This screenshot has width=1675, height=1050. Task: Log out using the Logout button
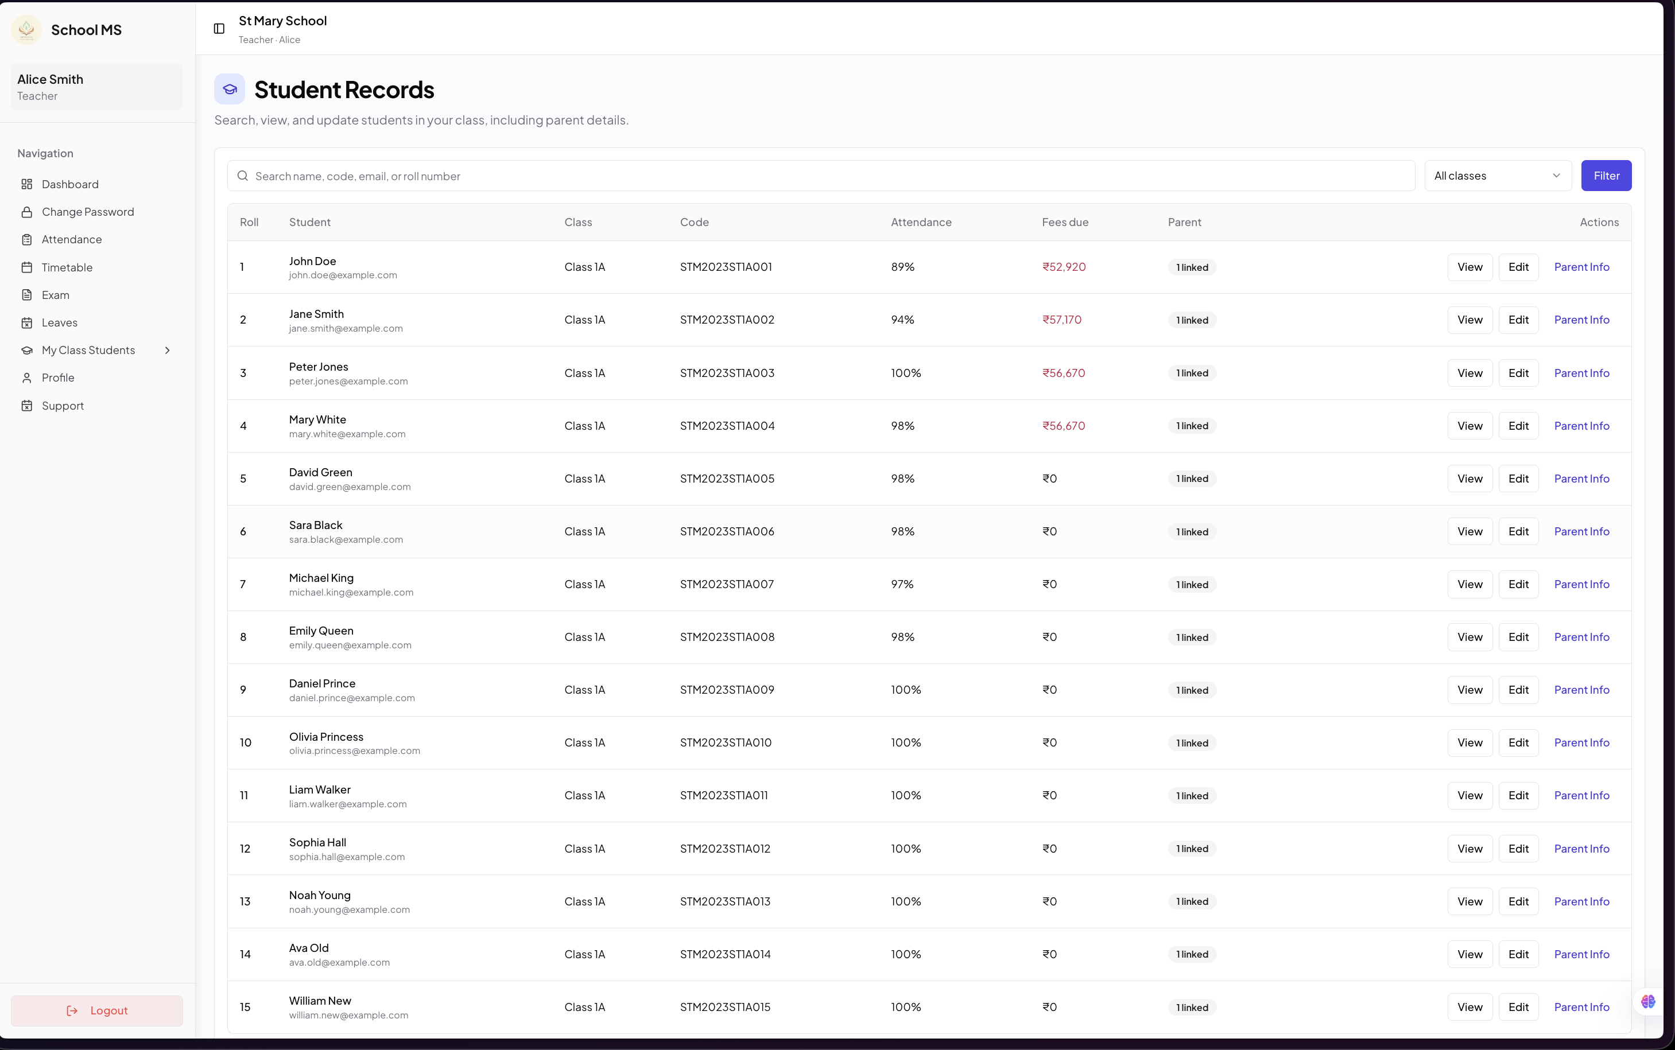pos(96,1010)
